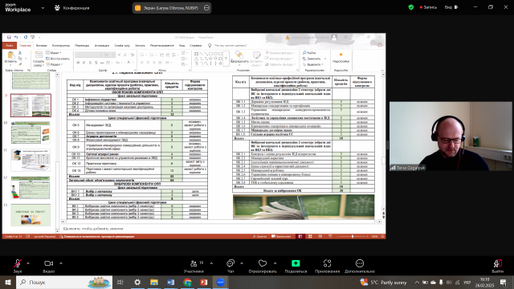Image resolution: width=514 pixels, height=289 pixels.
Task: Click the Leave meeting icon
Action: [x=497, y=263]
